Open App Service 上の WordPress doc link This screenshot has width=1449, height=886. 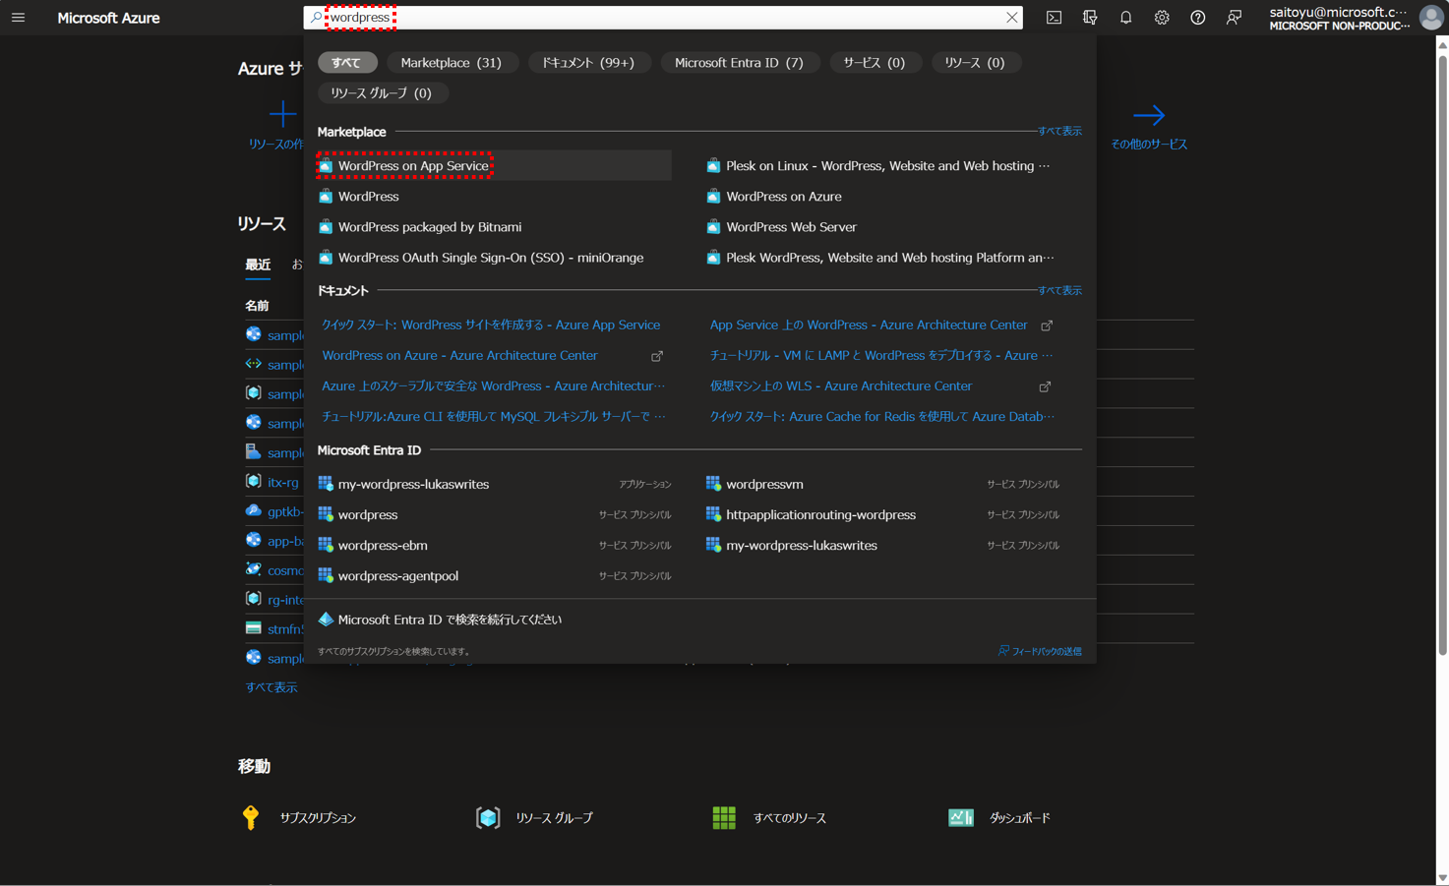(x=869, y=325)
